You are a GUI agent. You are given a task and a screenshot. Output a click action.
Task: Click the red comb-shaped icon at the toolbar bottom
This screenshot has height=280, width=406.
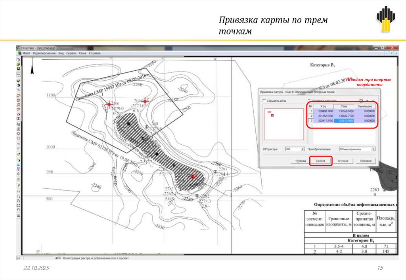tap(19, 216)
